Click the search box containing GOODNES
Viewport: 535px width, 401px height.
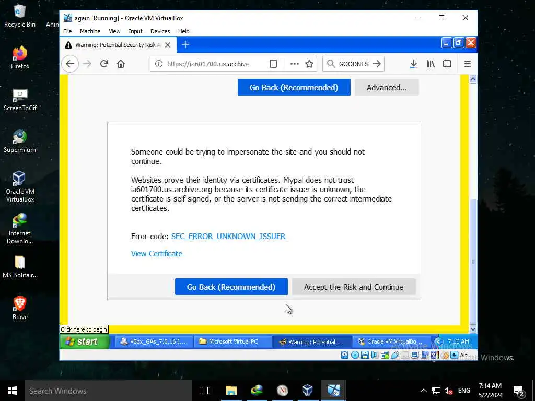coord(353,64)
